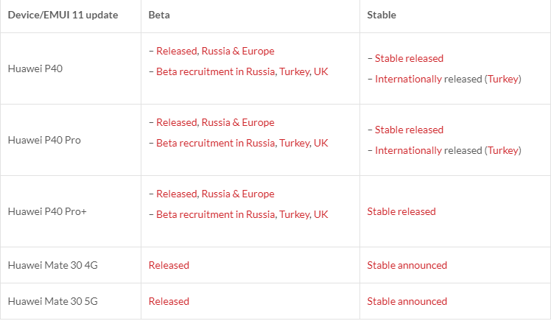This screenshot has height=321, width=551.
Task: Open "Released, Russia & Europe" for Huawei P40 Pro
Action: (215, 123)
